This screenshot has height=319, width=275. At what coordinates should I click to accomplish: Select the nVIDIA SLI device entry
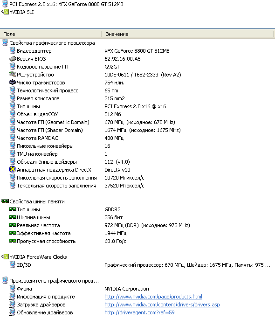coord(21,12)
